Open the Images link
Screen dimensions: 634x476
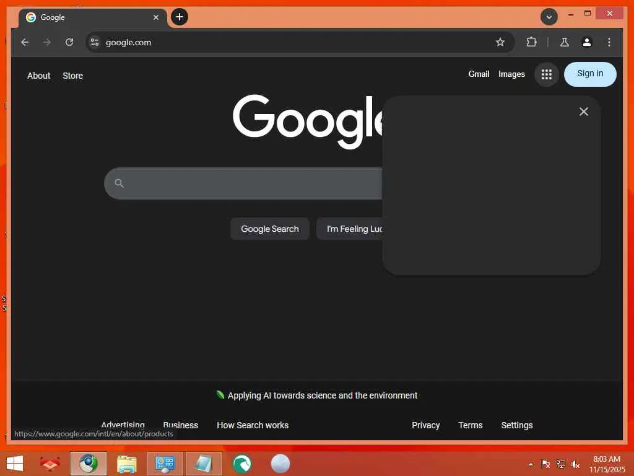click(x=511, y=74)
